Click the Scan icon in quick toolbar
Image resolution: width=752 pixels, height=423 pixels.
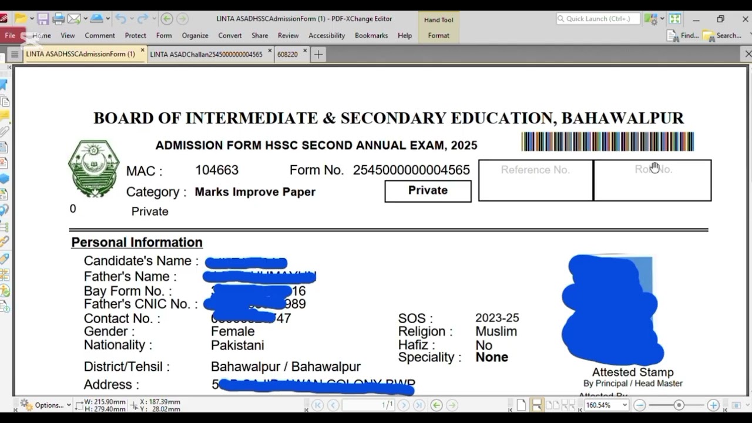coord(96,19)
